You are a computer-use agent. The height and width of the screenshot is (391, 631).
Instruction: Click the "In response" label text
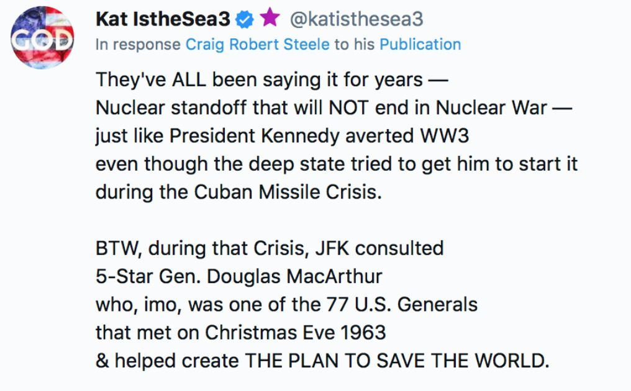click(x=138, y=45)
